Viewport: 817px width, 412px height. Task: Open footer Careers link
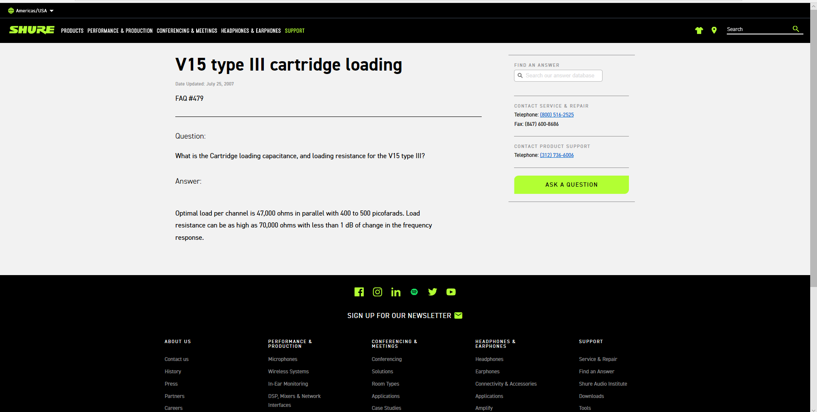(x=174, y=408)
